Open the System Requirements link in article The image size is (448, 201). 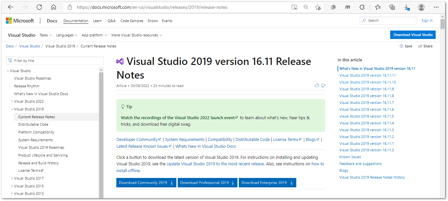pyautogui.click(x=185, y=140)
